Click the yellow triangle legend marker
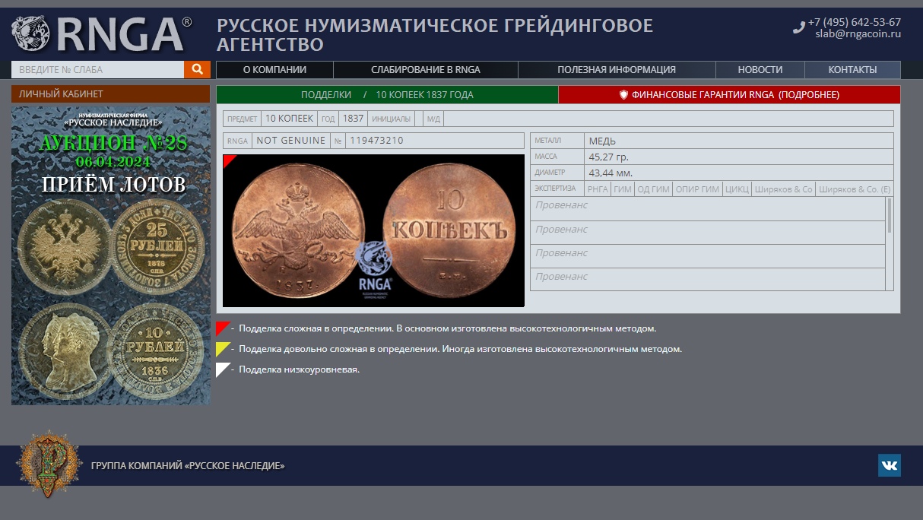 pos(223,349)
